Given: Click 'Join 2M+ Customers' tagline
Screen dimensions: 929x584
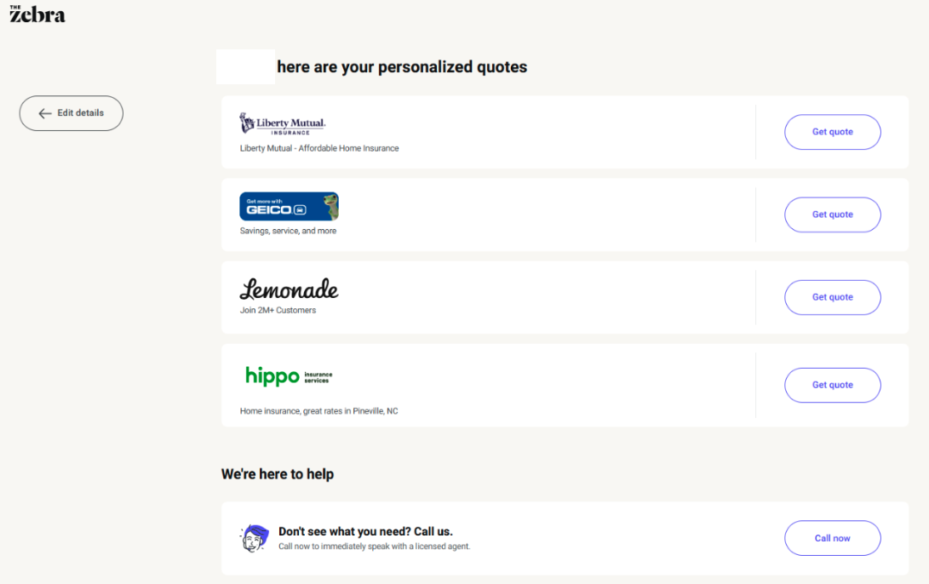Looking at the screenshot, I should pos(278,311).
